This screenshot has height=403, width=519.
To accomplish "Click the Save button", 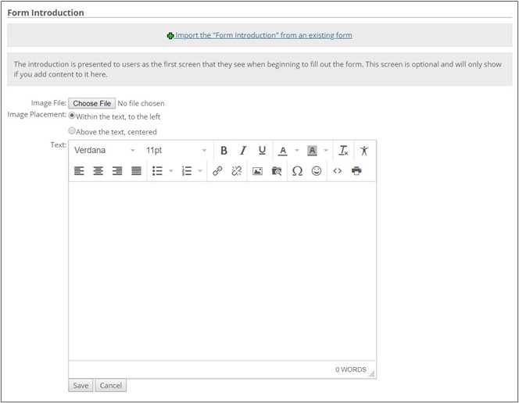I will (x=81, y=386).
